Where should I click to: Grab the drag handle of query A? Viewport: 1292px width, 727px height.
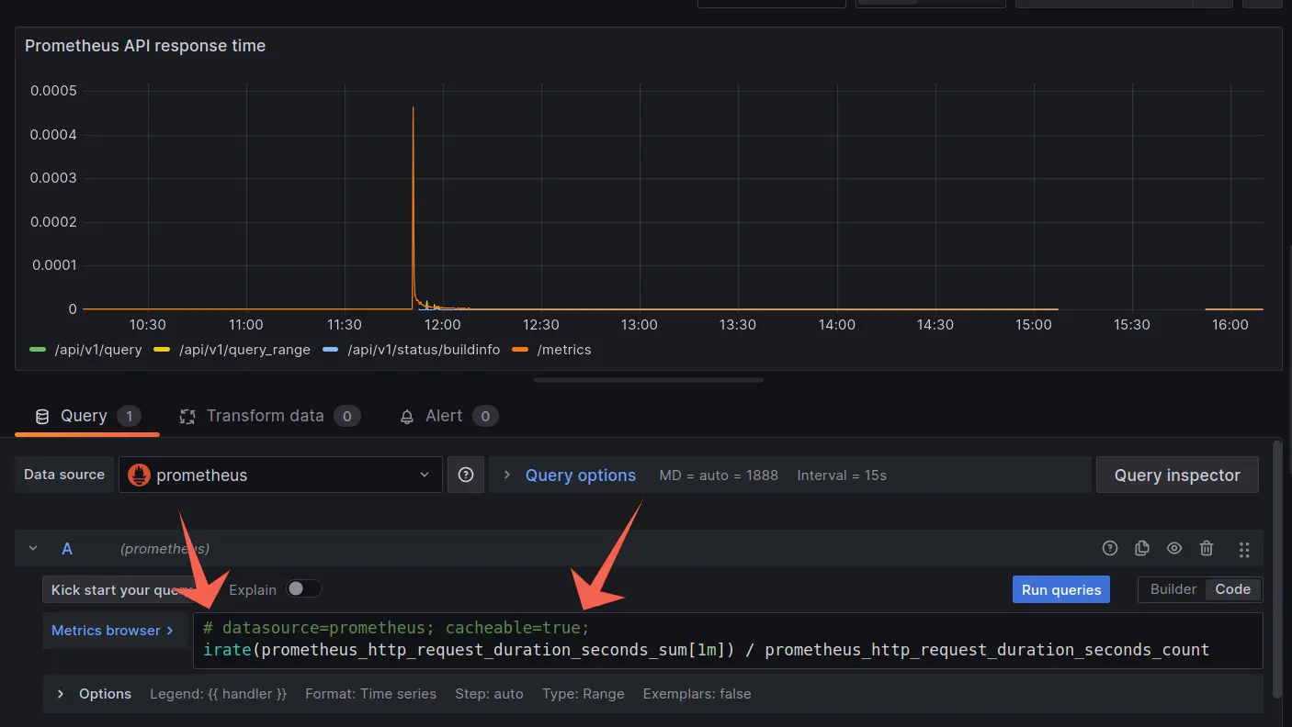coord(1244,549)
